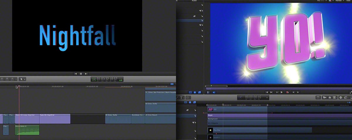
Task: Open the add generator dropdown in Motion toolbar
Action: [x=335, y=98]
